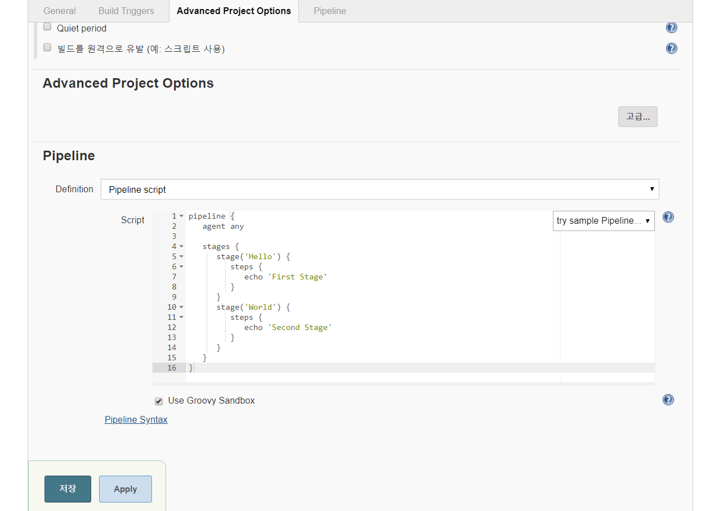The width and height of the screenshot is (728, 511).
Task: Toggle the Quiet period checkbox
Action: pos(47,27)
